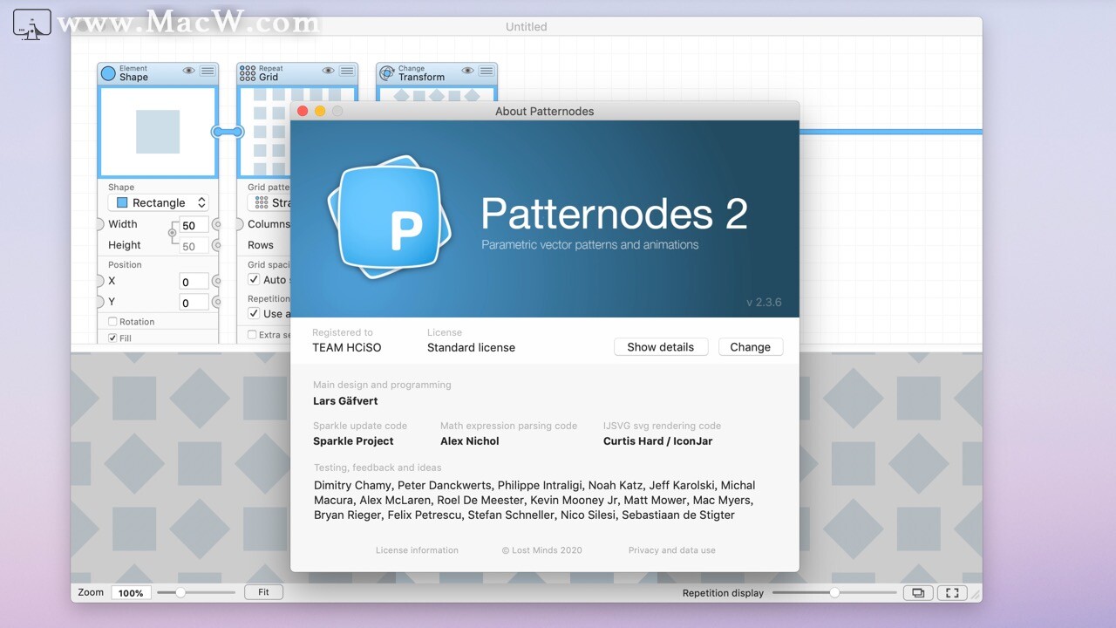Click the Height value field

[194, 246]
